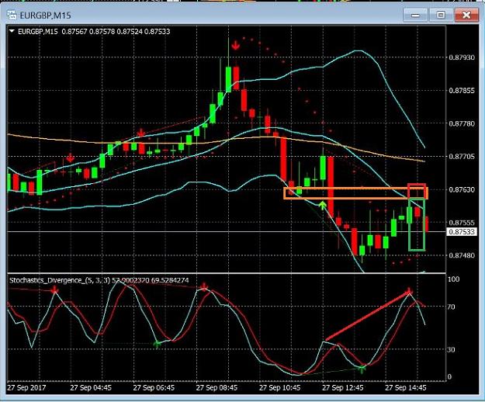Select the red sell arrow above the price peak
The width and height of the screenshot is (485, 402).
point(236,46)
